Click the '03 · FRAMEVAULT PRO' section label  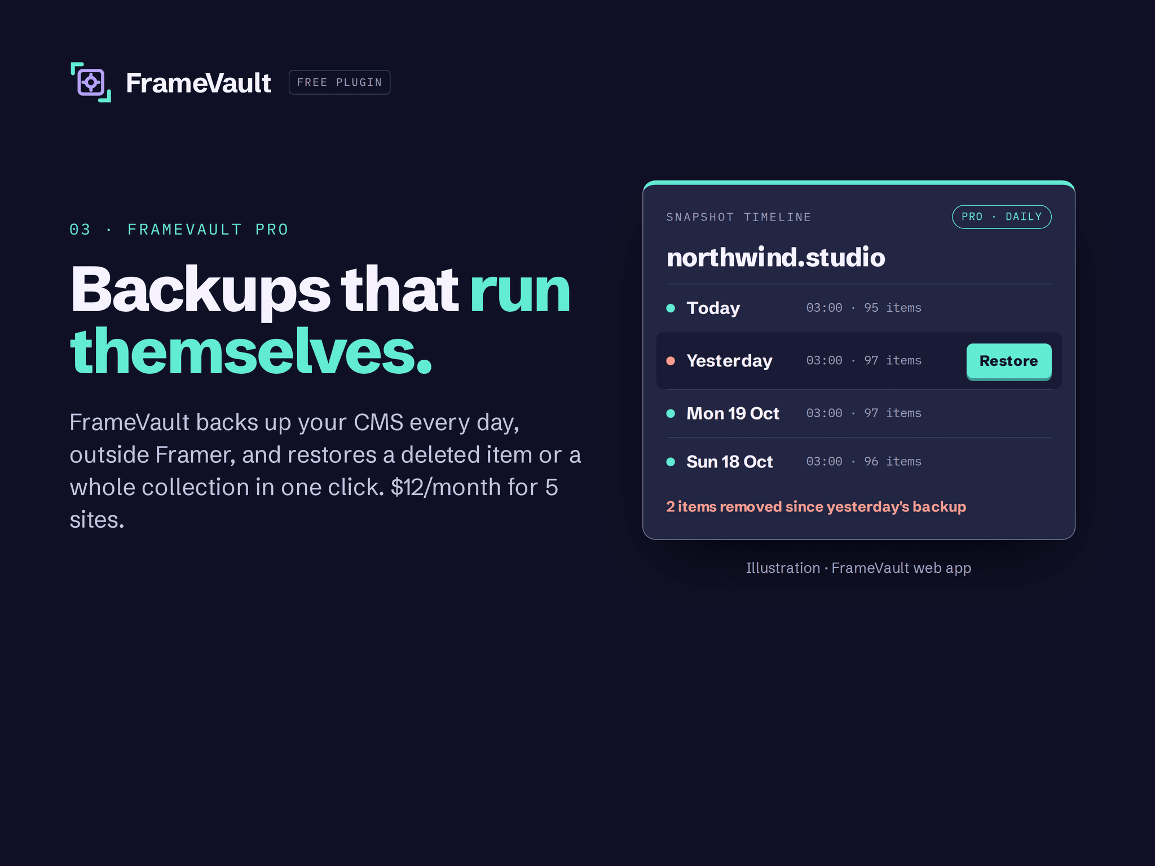pos(179,229)
